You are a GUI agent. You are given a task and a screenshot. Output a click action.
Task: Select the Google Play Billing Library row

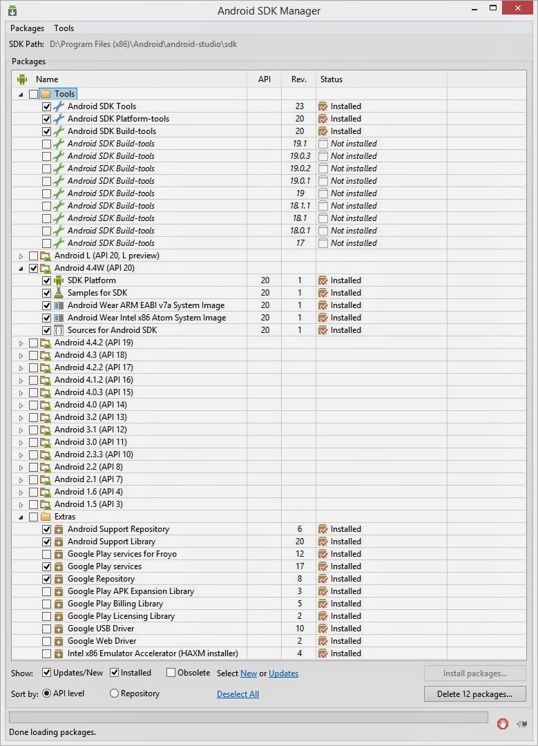tap(269, 604)
